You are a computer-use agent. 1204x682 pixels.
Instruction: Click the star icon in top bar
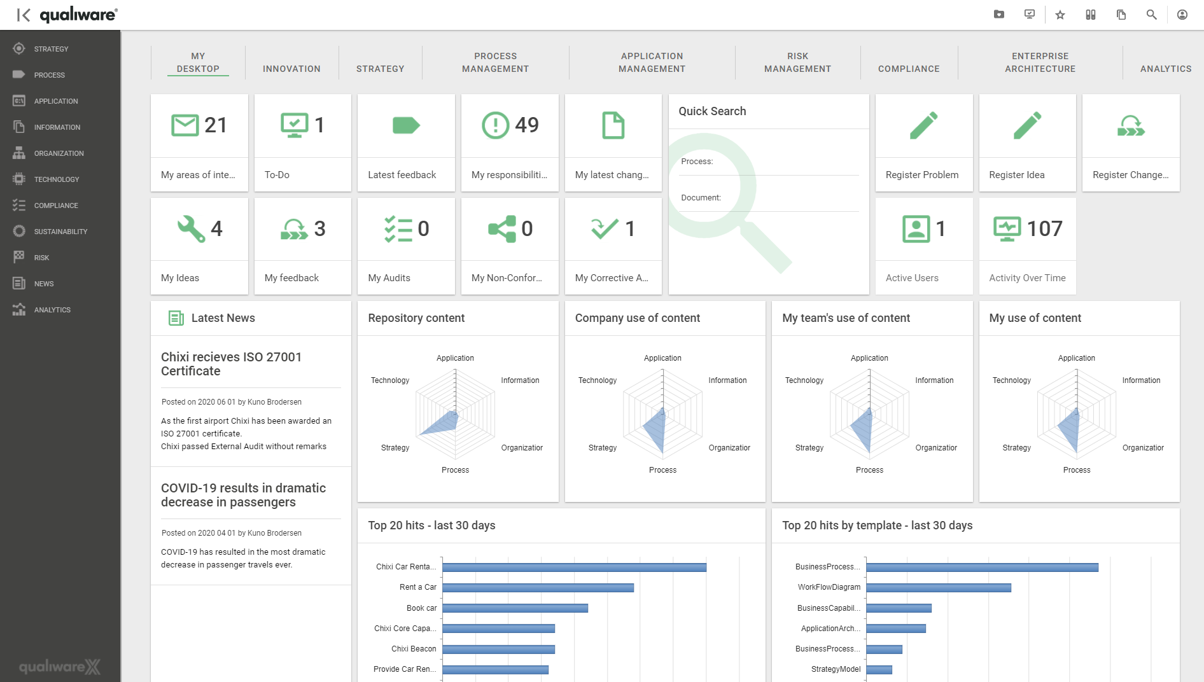click(x=1060, y=15)
